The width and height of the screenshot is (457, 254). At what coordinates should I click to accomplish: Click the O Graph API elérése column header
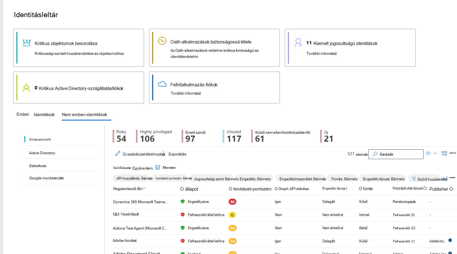point(292,189)
